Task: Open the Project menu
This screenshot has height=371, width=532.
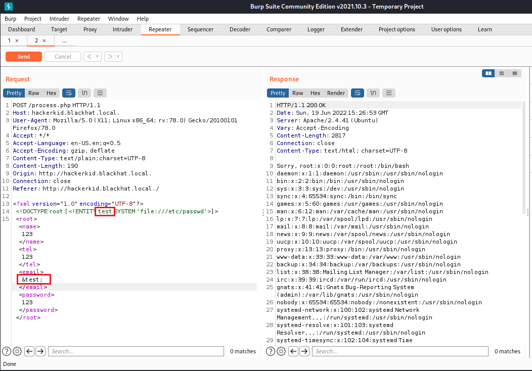Action: pyautogui.click(x=32, y=19)
